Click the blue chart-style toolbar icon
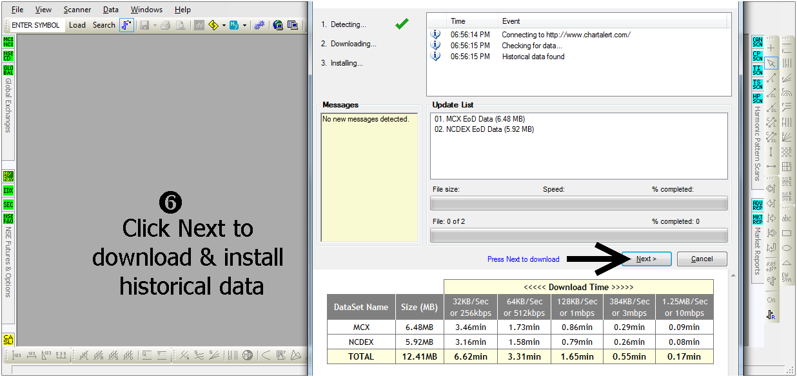 [x=126, y=25]
